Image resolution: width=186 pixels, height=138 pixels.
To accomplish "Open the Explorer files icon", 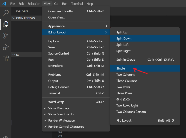I will pyautogui.click(x=6, y=24).
